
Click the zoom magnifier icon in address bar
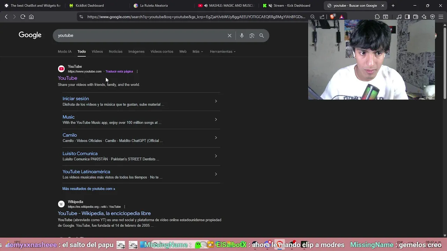click(313, 17)
